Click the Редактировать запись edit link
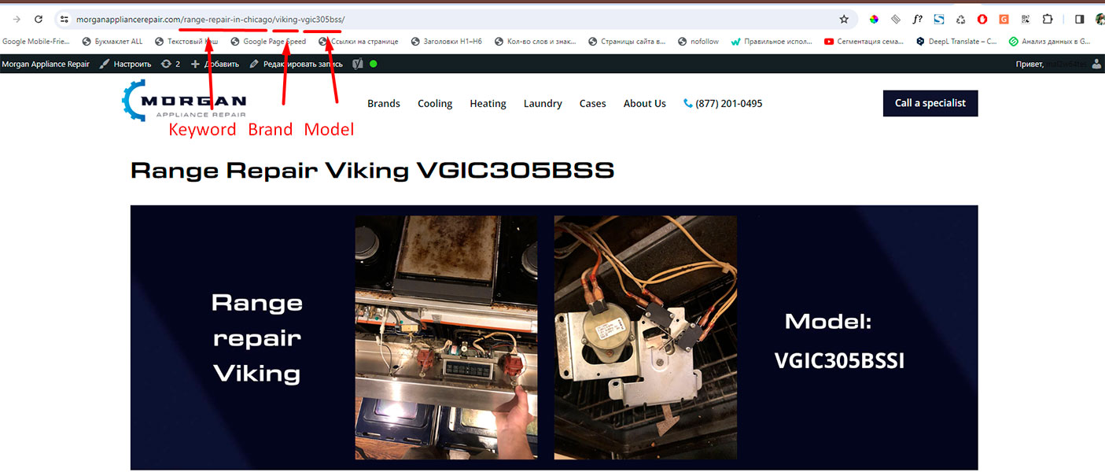Image resolution: width=1105 pixels, height=472 pixels. tap(297, 64)
